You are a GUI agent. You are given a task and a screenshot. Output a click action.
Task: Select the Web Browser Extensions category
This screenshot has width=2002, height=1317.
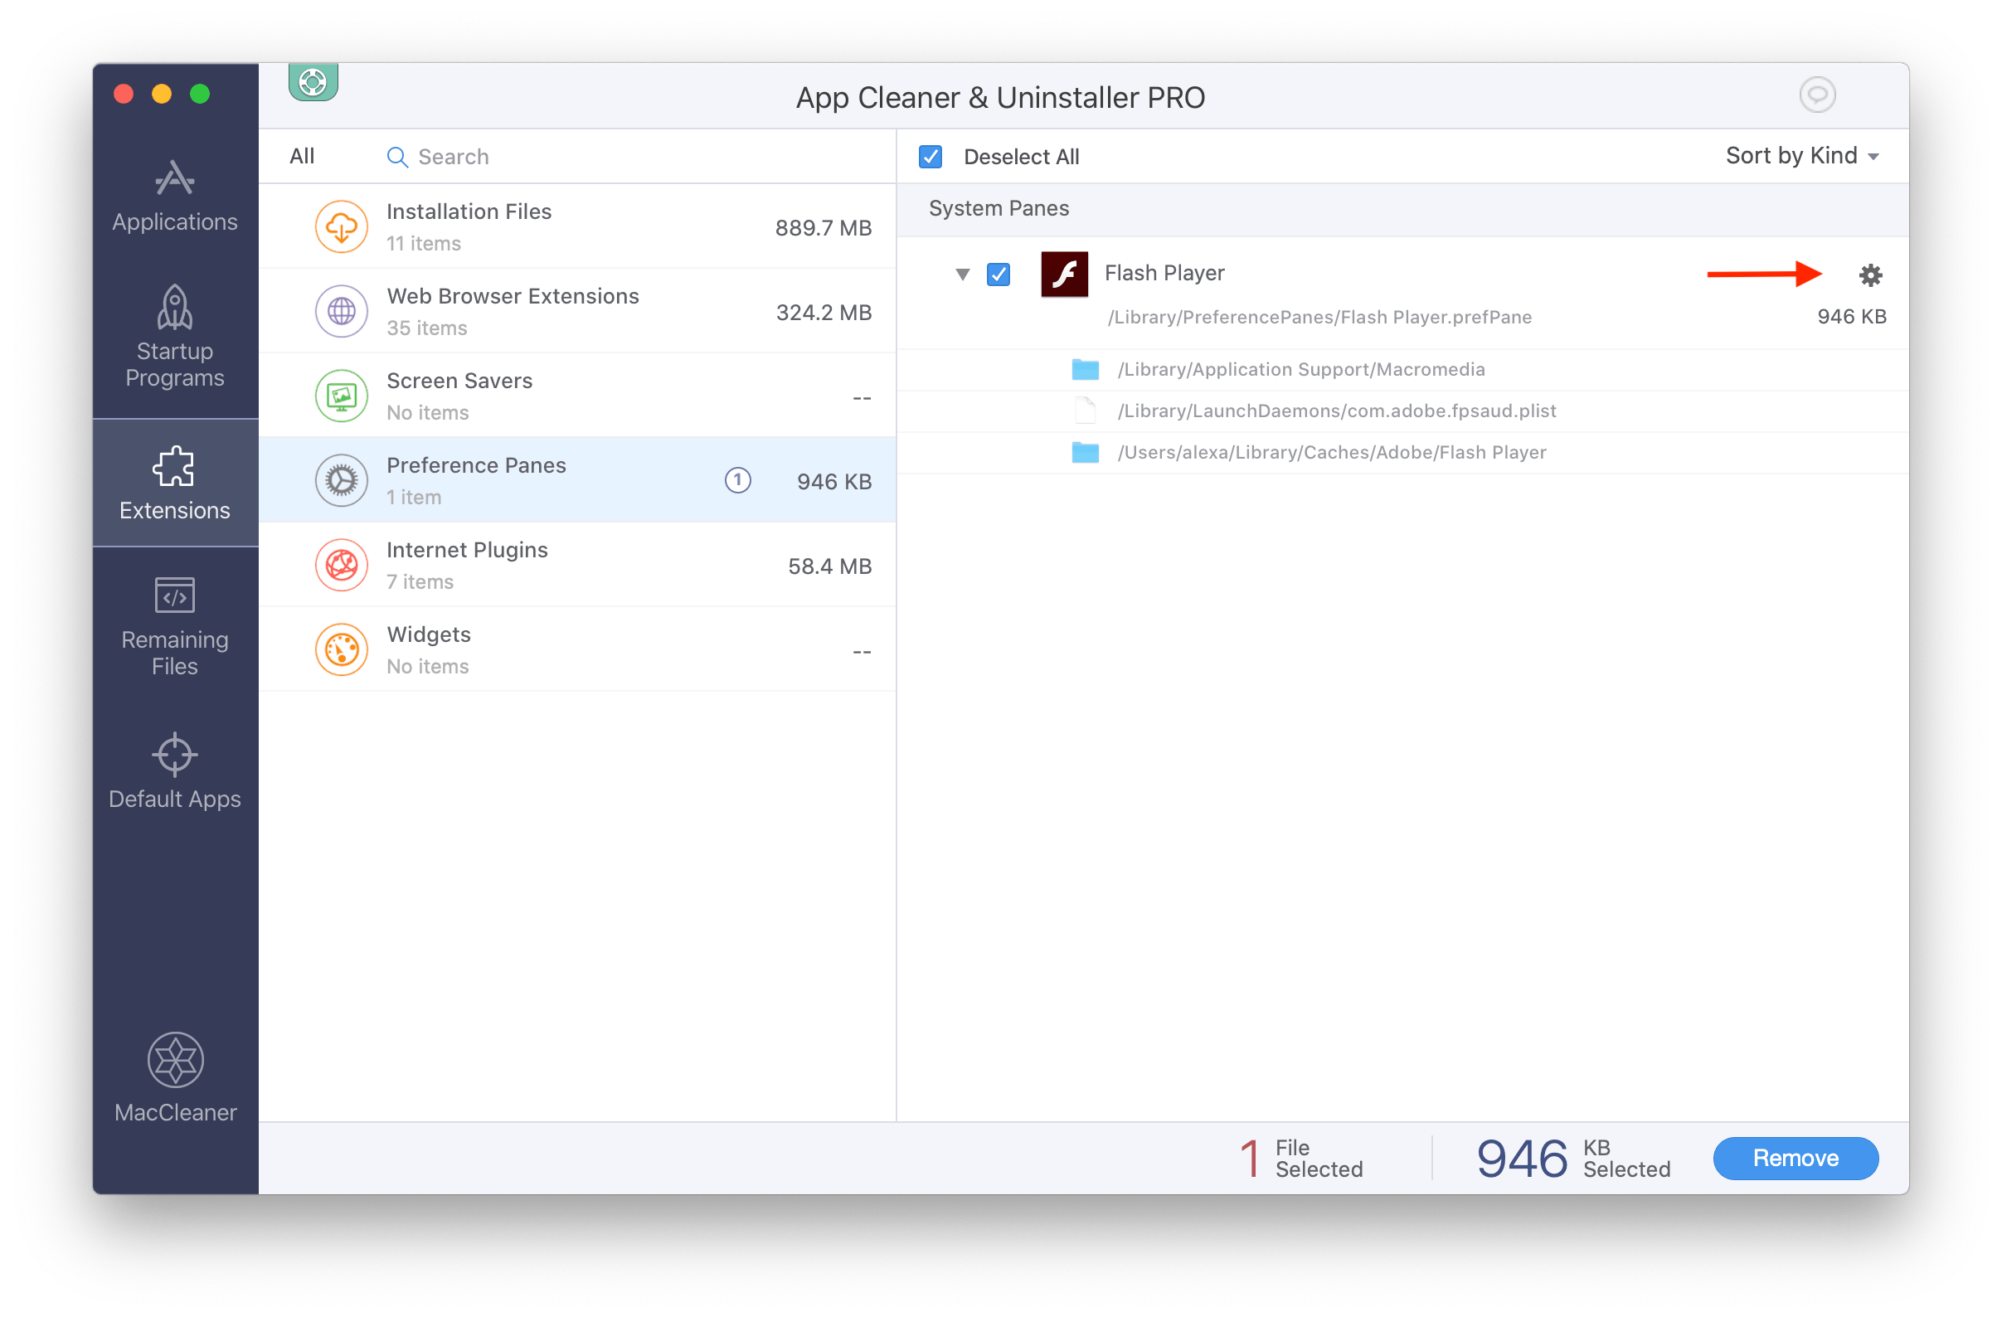tap(578, 310)
